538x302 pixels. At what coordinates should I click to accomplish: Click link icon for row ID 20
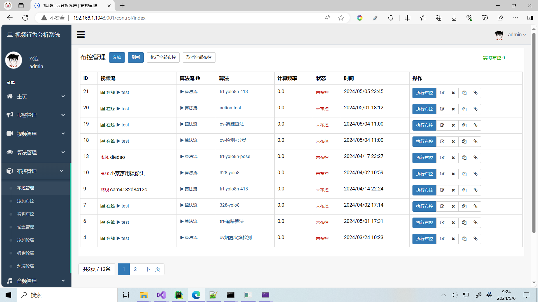[476, 109]
